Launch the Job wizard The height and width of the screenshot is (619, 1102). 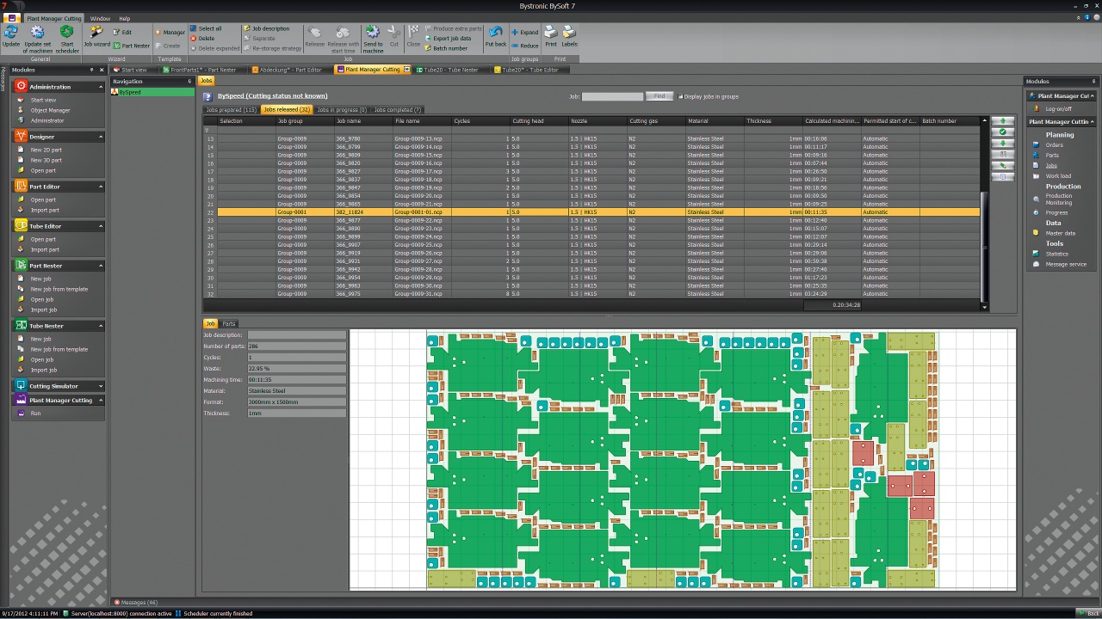click(x=96, y=33)
